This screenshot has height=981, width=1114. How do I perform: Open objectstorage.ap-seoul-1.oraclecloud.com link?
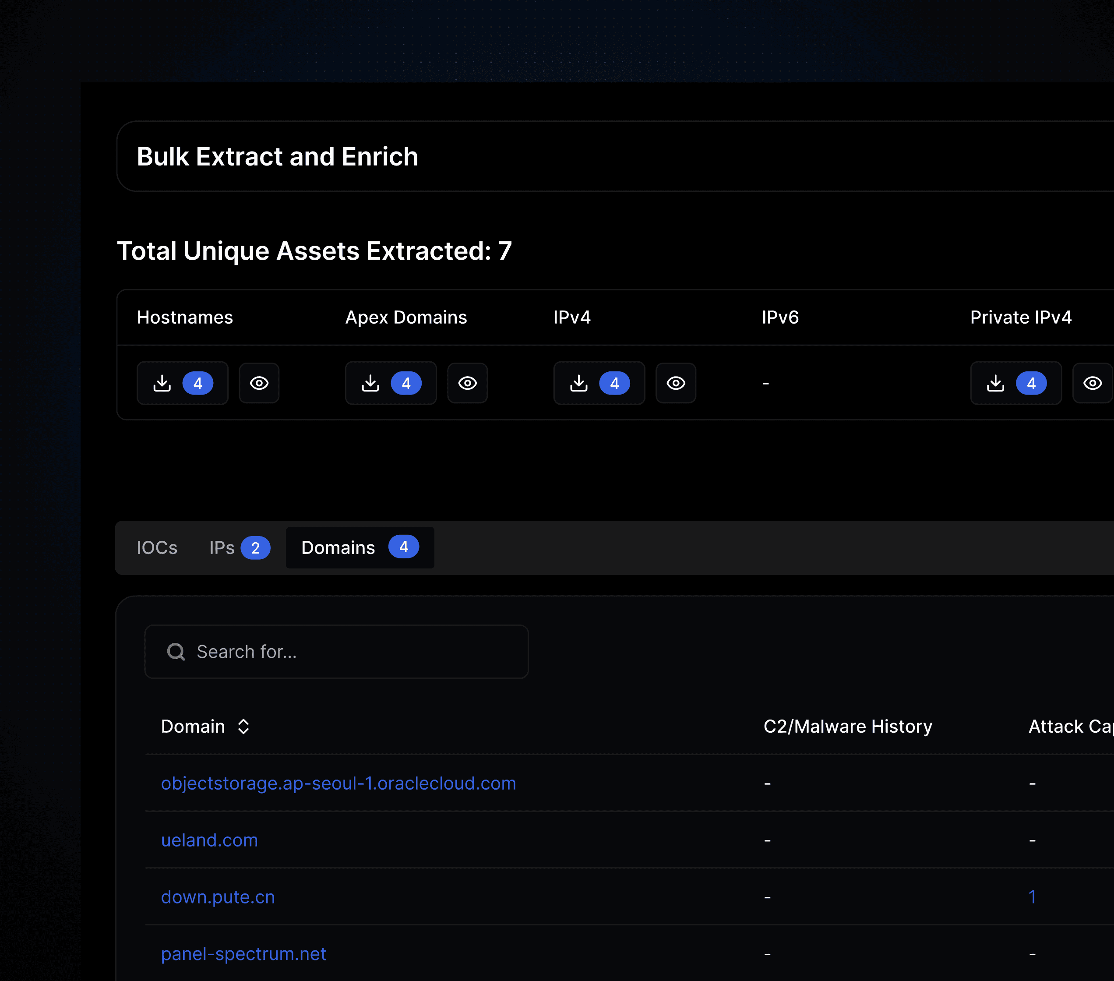[x=338, y=783]
